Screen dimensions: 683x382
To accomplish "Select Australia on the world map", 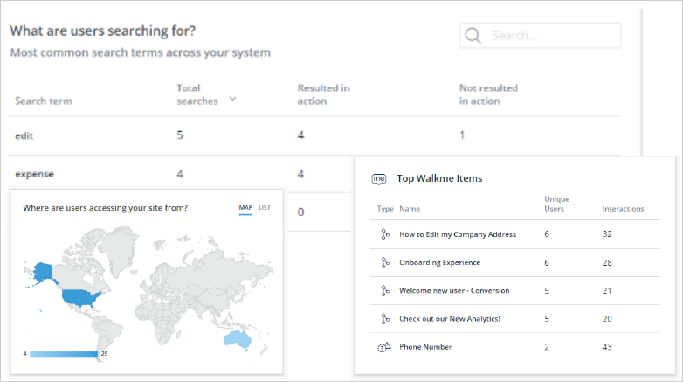I will click(x=238, y=339).
